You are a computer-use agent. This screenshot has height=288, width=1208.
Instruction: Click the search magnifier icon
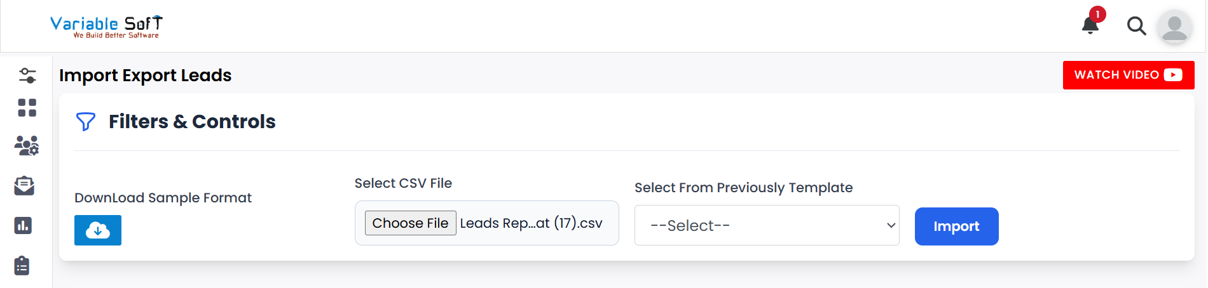(1136, 26)
